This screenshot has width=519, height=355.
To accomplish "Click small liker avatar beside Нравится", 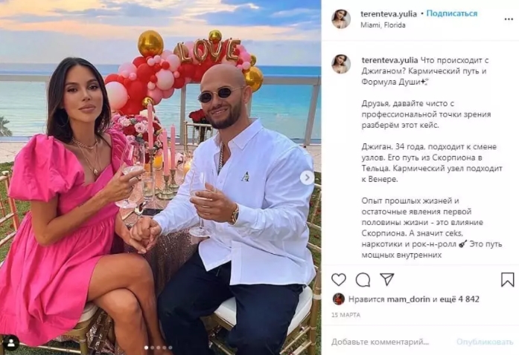I will [338, 299].
